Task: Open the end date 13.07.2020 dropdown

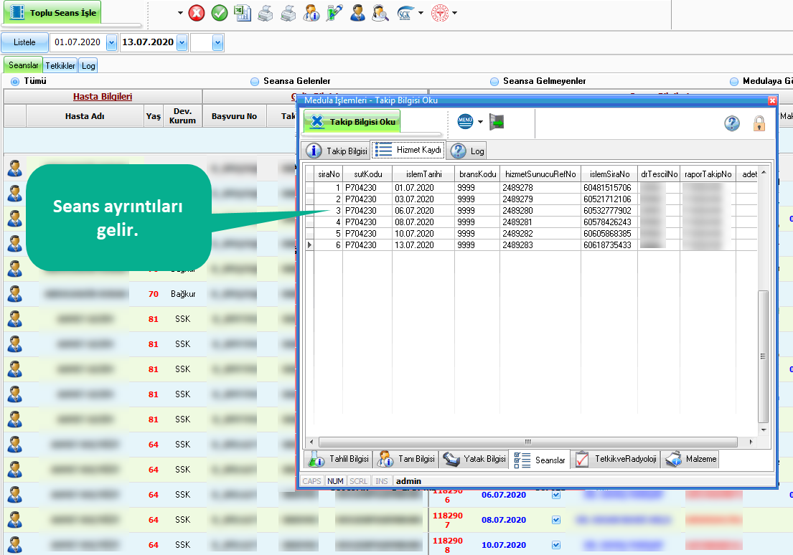Action: (182, 43)
